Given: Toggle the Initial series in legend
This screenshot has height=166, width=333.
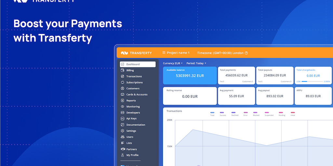Looking at the screenshot, I should coord(293,114).
